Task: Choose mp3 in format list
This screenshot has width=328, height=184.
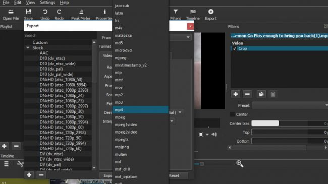Action: tap(141, 102)
